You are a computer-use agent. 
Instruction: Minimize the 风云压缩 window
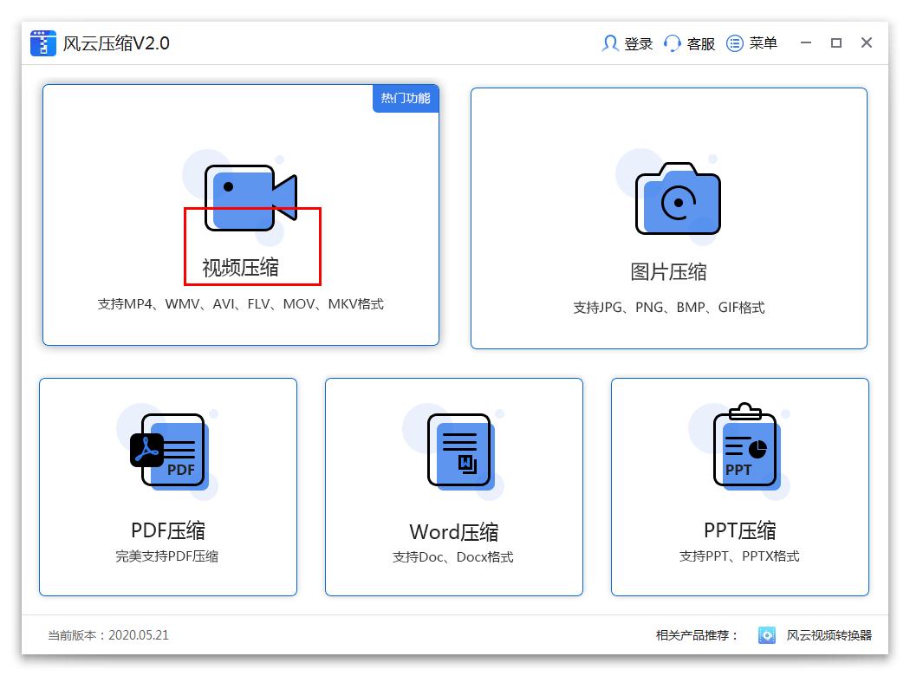[x=805, y=43]
